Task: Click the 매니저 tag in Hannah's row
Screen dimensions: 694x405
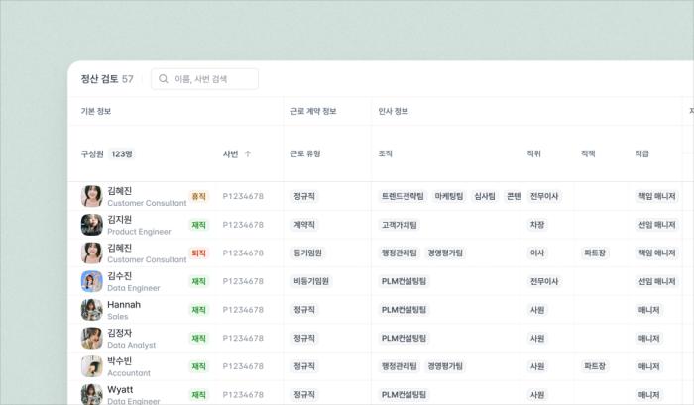Action: tap(648, 310)
